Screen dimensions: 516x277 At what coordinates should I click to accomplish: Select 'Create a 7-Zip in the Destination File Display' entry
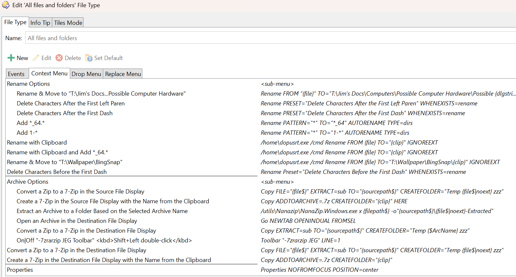click(x=109, y=260)
